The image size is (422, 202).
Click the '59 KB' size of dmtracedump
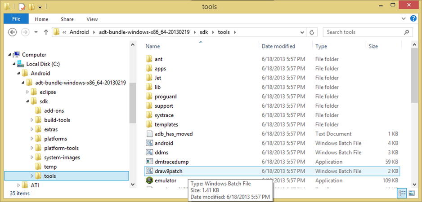pyautogui.click(x=391, y=162)
